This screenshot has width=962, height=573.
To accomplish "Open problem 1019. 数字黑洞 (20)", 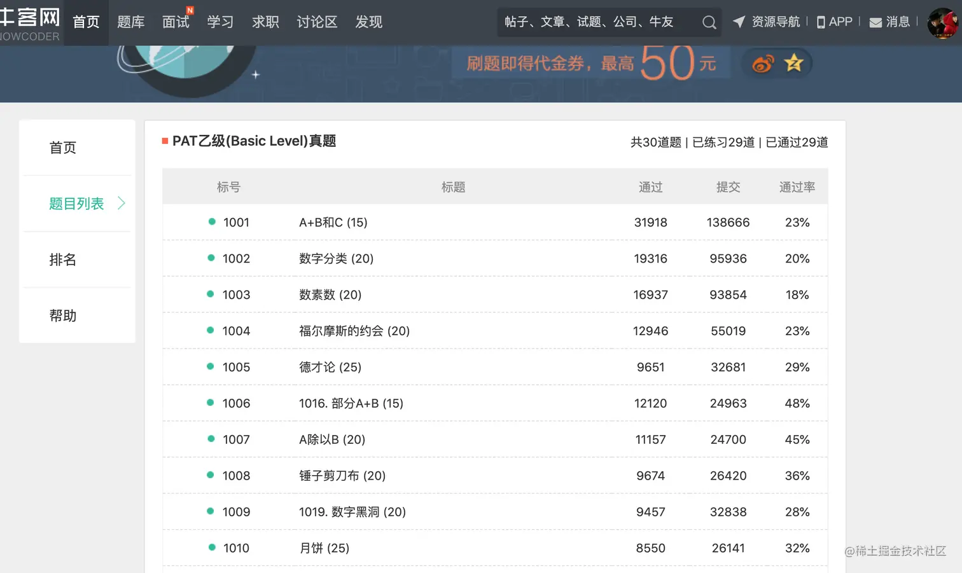I will (x=352, y=513).
